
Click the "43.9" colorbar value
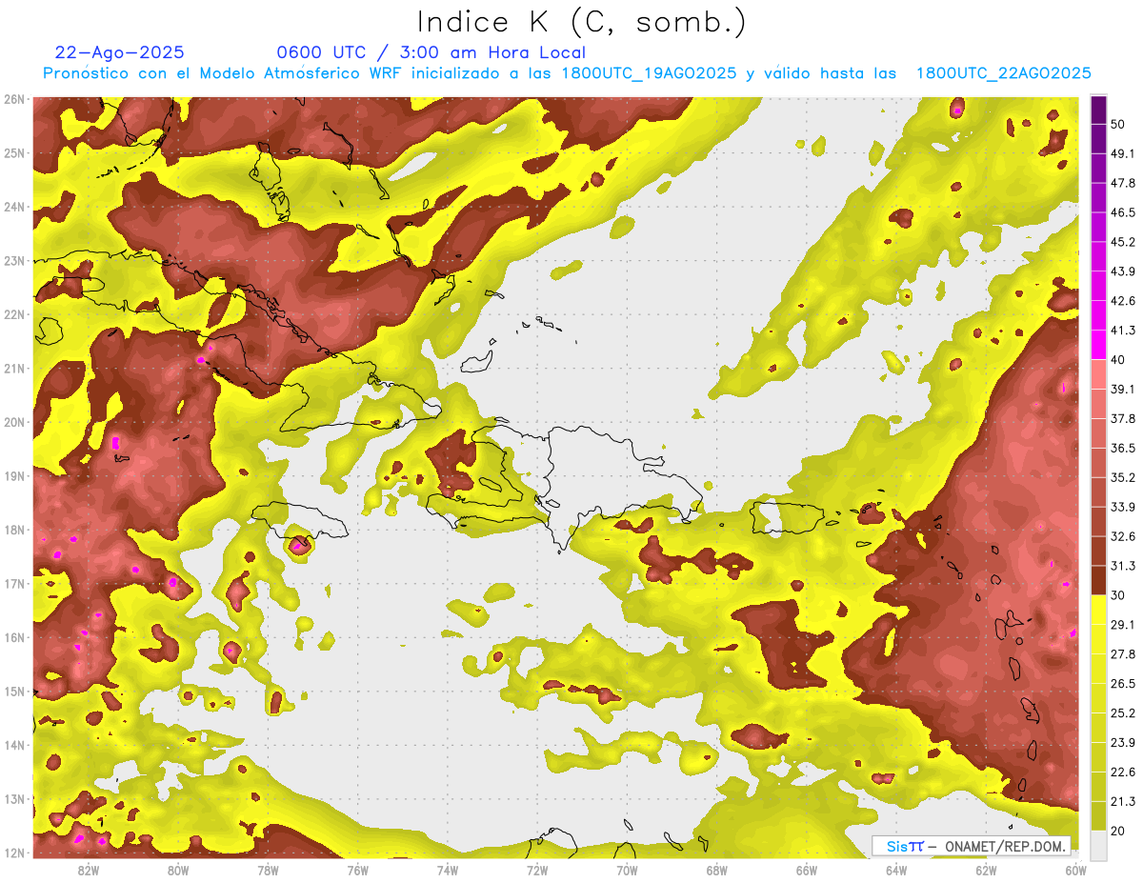1122,271
